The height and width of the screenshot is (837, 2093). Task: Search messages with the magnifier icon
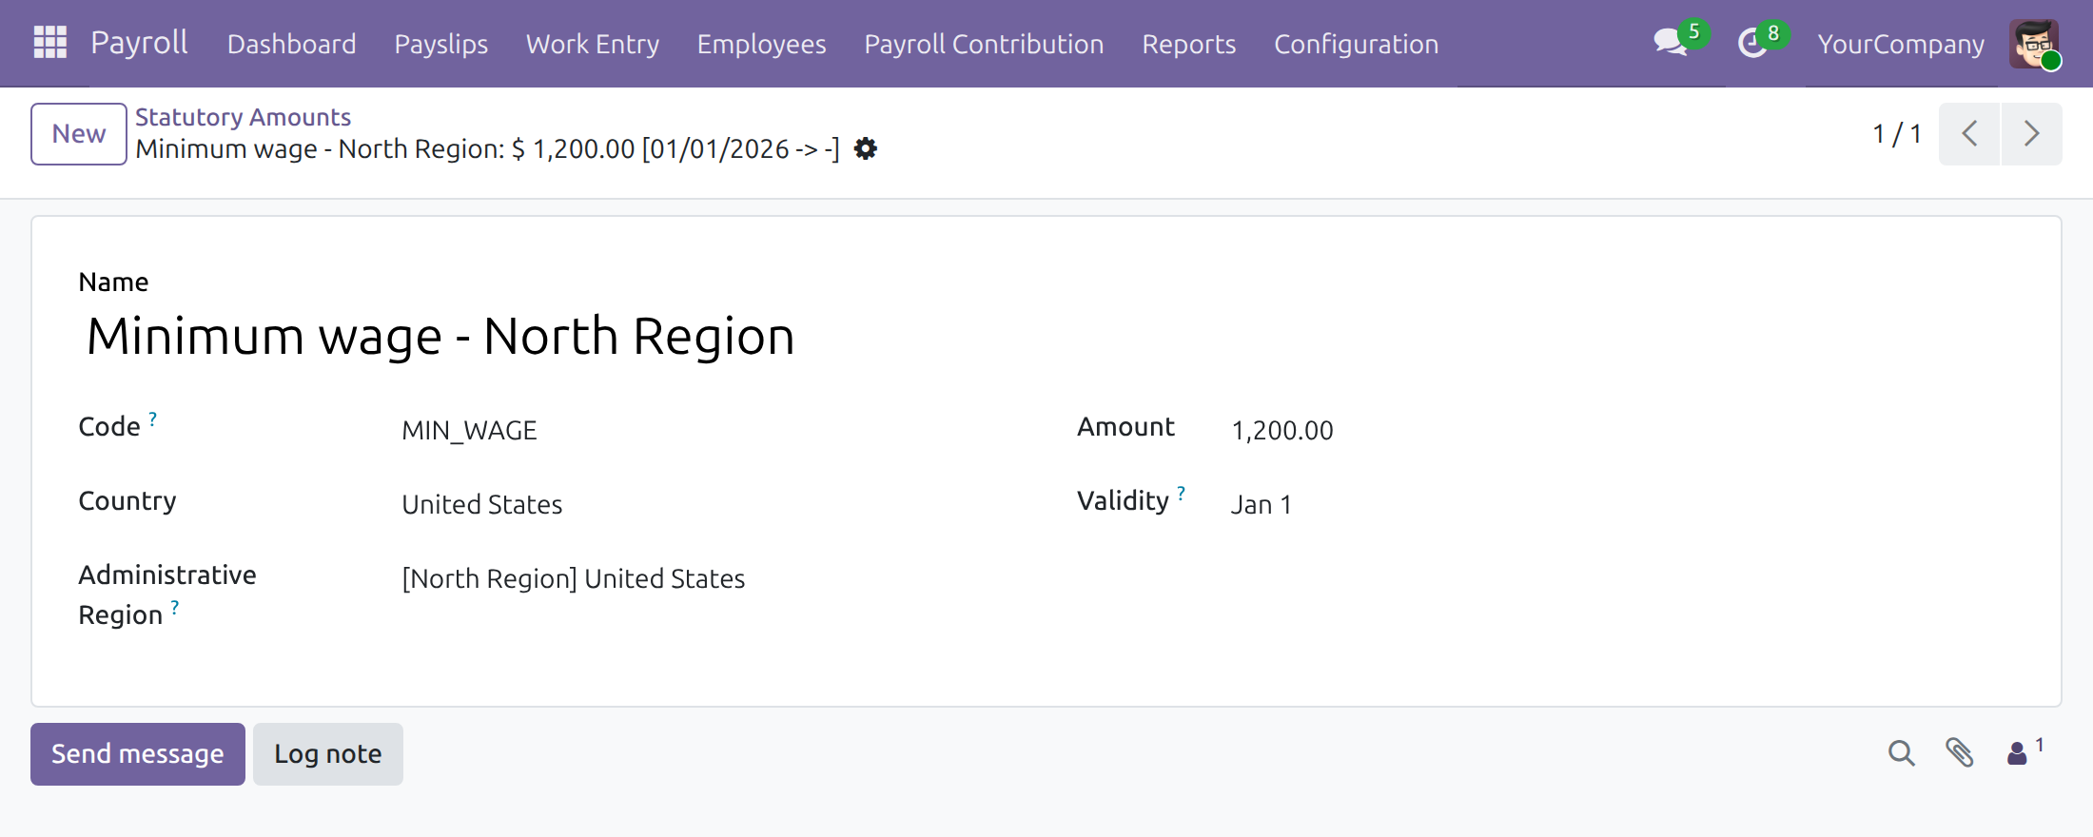(x=1901, y=753)
